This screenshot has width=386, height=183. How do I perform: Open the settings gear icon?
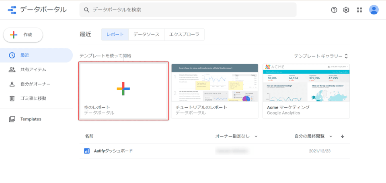click(346, 10)
